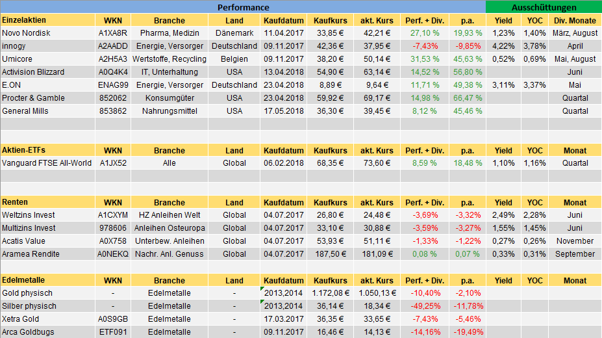This screenshot has height=338, width=602.
Task: Click p.a. value 66,47 %
Action: click(x=468, y=98)
